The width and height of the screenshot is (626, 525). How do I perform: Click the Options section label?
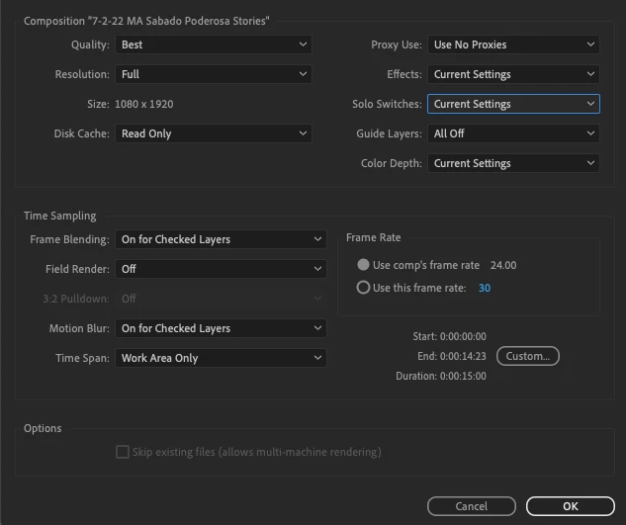click(43, 428)
